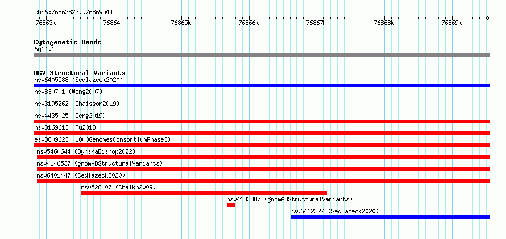Click the 76866k ruler tick label
This screenshot has width=506, height=239.
[248, 23]
